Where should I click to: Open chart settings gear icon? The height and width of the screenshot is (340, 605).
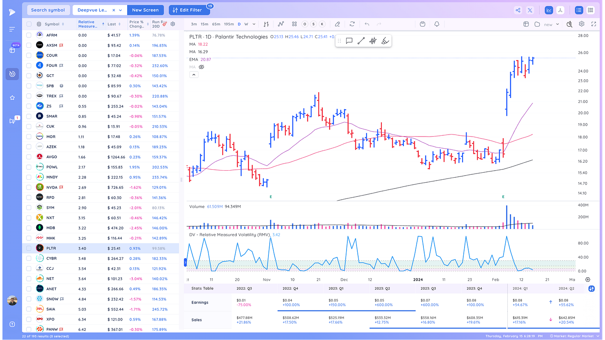(x=582, y=24)
